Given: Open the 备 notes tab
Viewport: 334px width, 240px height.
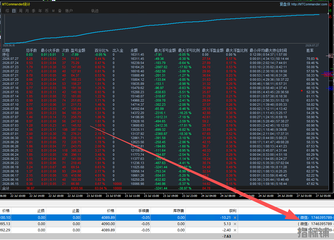Looking at the screenshot, I should tap(60, 11).
